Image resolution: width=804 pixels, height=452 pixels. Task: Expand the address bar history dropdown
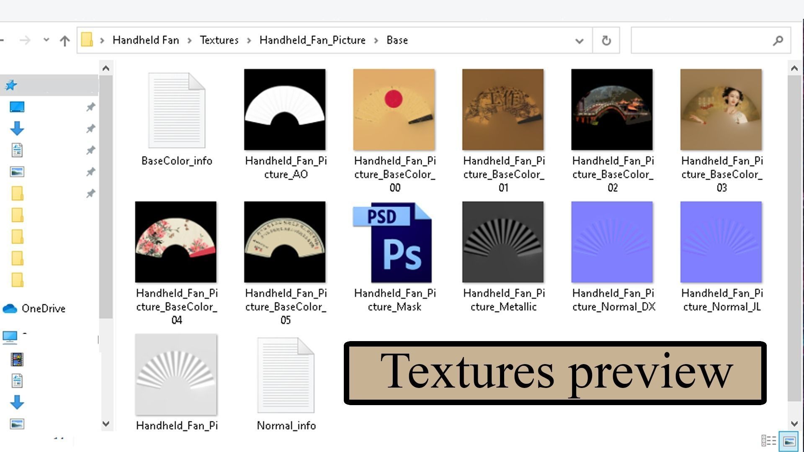(x=580, y=41)
